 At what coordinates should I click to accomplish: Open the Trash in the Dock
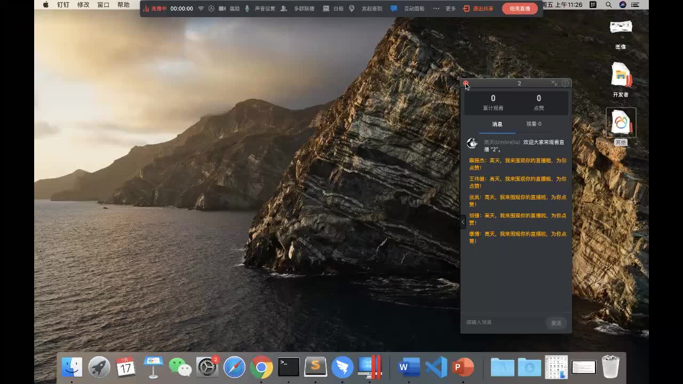tap(610, 367)
